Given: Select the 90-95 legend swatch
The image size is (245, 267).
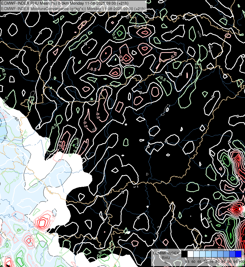Looking at the screenshot, I should tap(232, 254).
